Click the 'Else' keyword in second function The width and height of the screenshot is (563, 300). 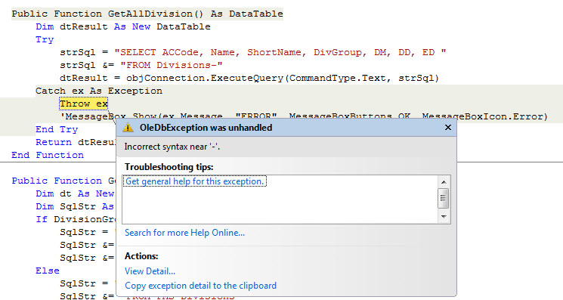tap(48, 271)
